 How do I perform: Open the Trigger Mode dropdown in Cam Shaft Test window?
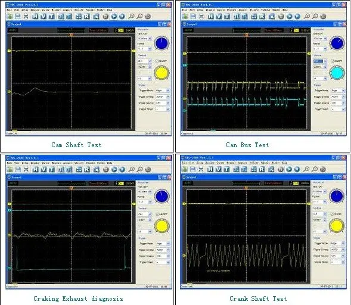(x=163, y=91)
